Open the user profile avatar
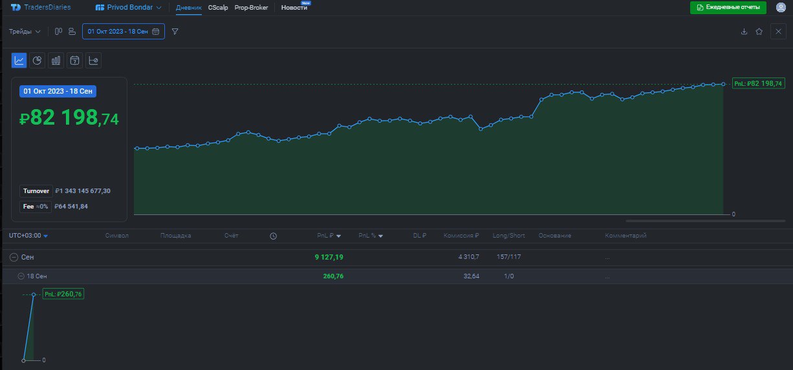The height and width of the screenshot is (370, 793). [x=781, y=8]
